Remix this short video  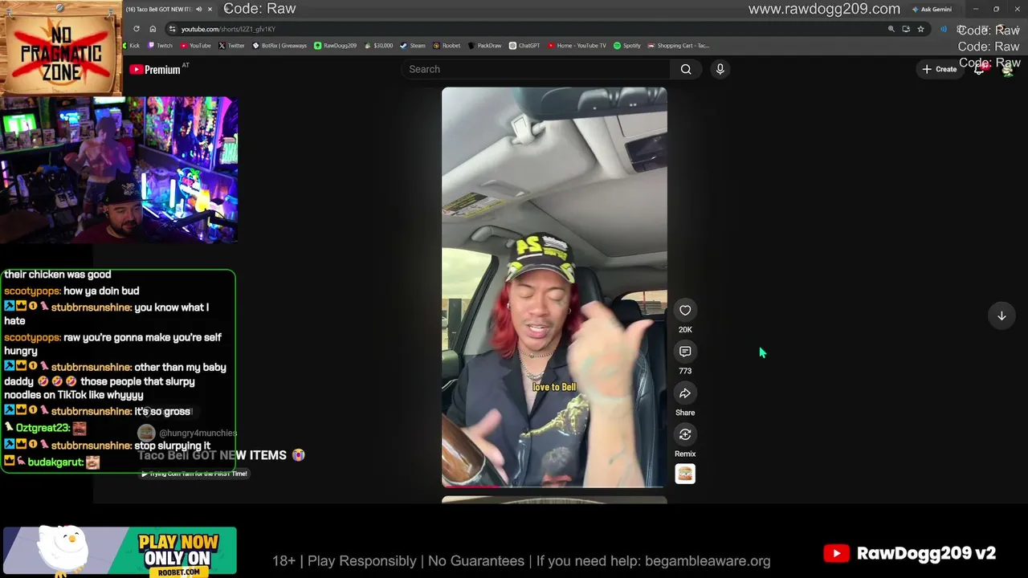[x=685, y=434]
